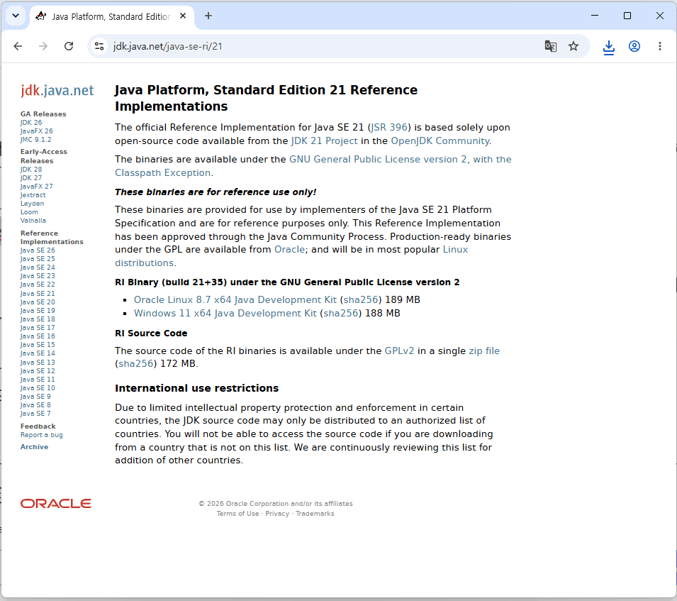Open Java SE 10 reference implementation
This screenshot has width=677, height=601.
[38, 388]
